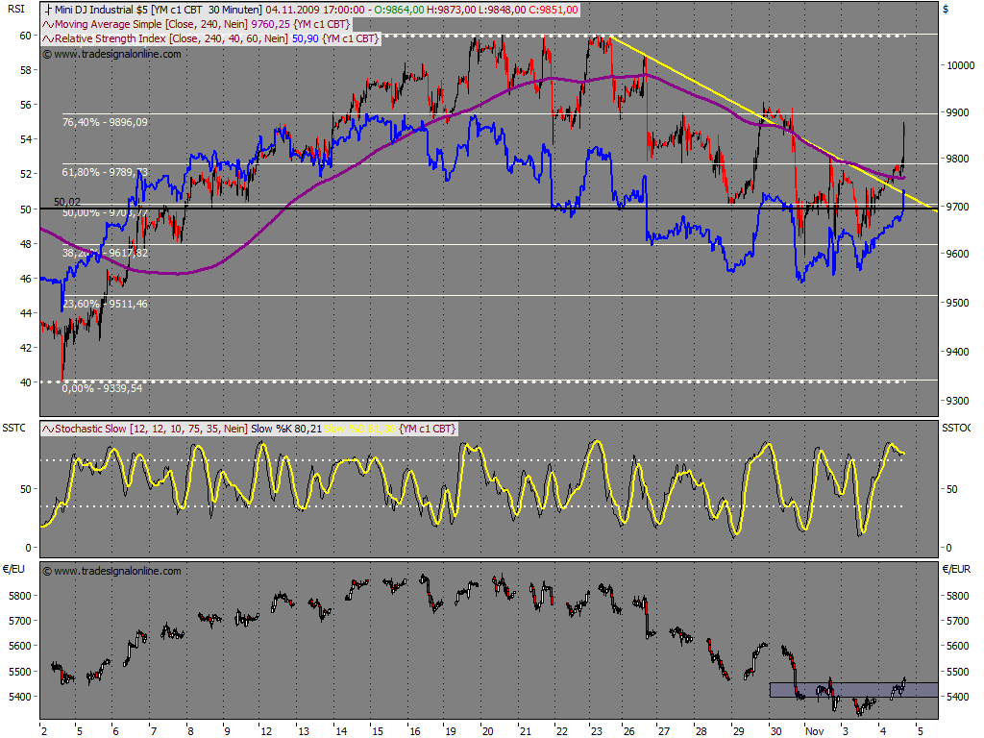Click 9900 on the price axis
Viewport: 984px width, 738px height.
[958, 113]
